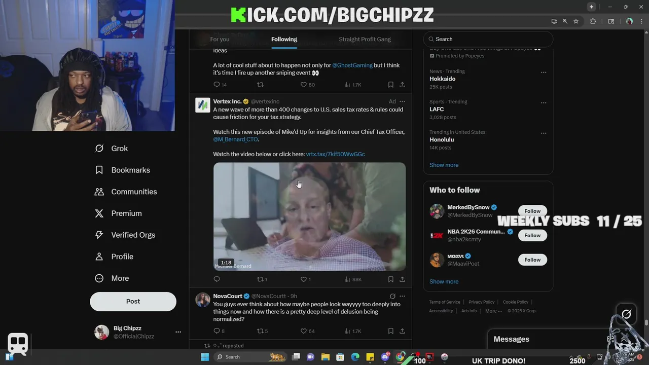Viewport: 649px width, 365px height.
Task: Follow MerkedBySnow
Action: tap(532, 211)
